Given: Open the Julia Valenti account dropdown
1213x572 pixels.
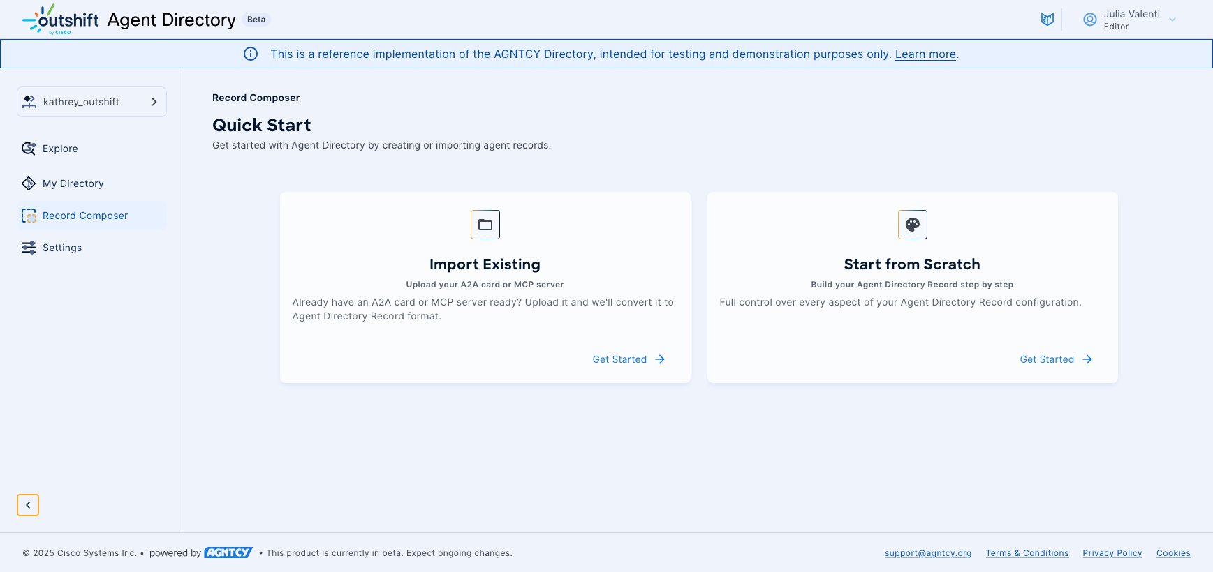Looking at the screenshot, I should pyautogui.click(x=1172, y=20).
